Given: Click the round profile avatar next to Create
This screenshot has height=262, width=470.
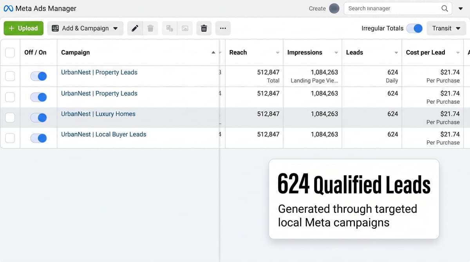Looking at the screenshot, I should (x=334, y=8).
